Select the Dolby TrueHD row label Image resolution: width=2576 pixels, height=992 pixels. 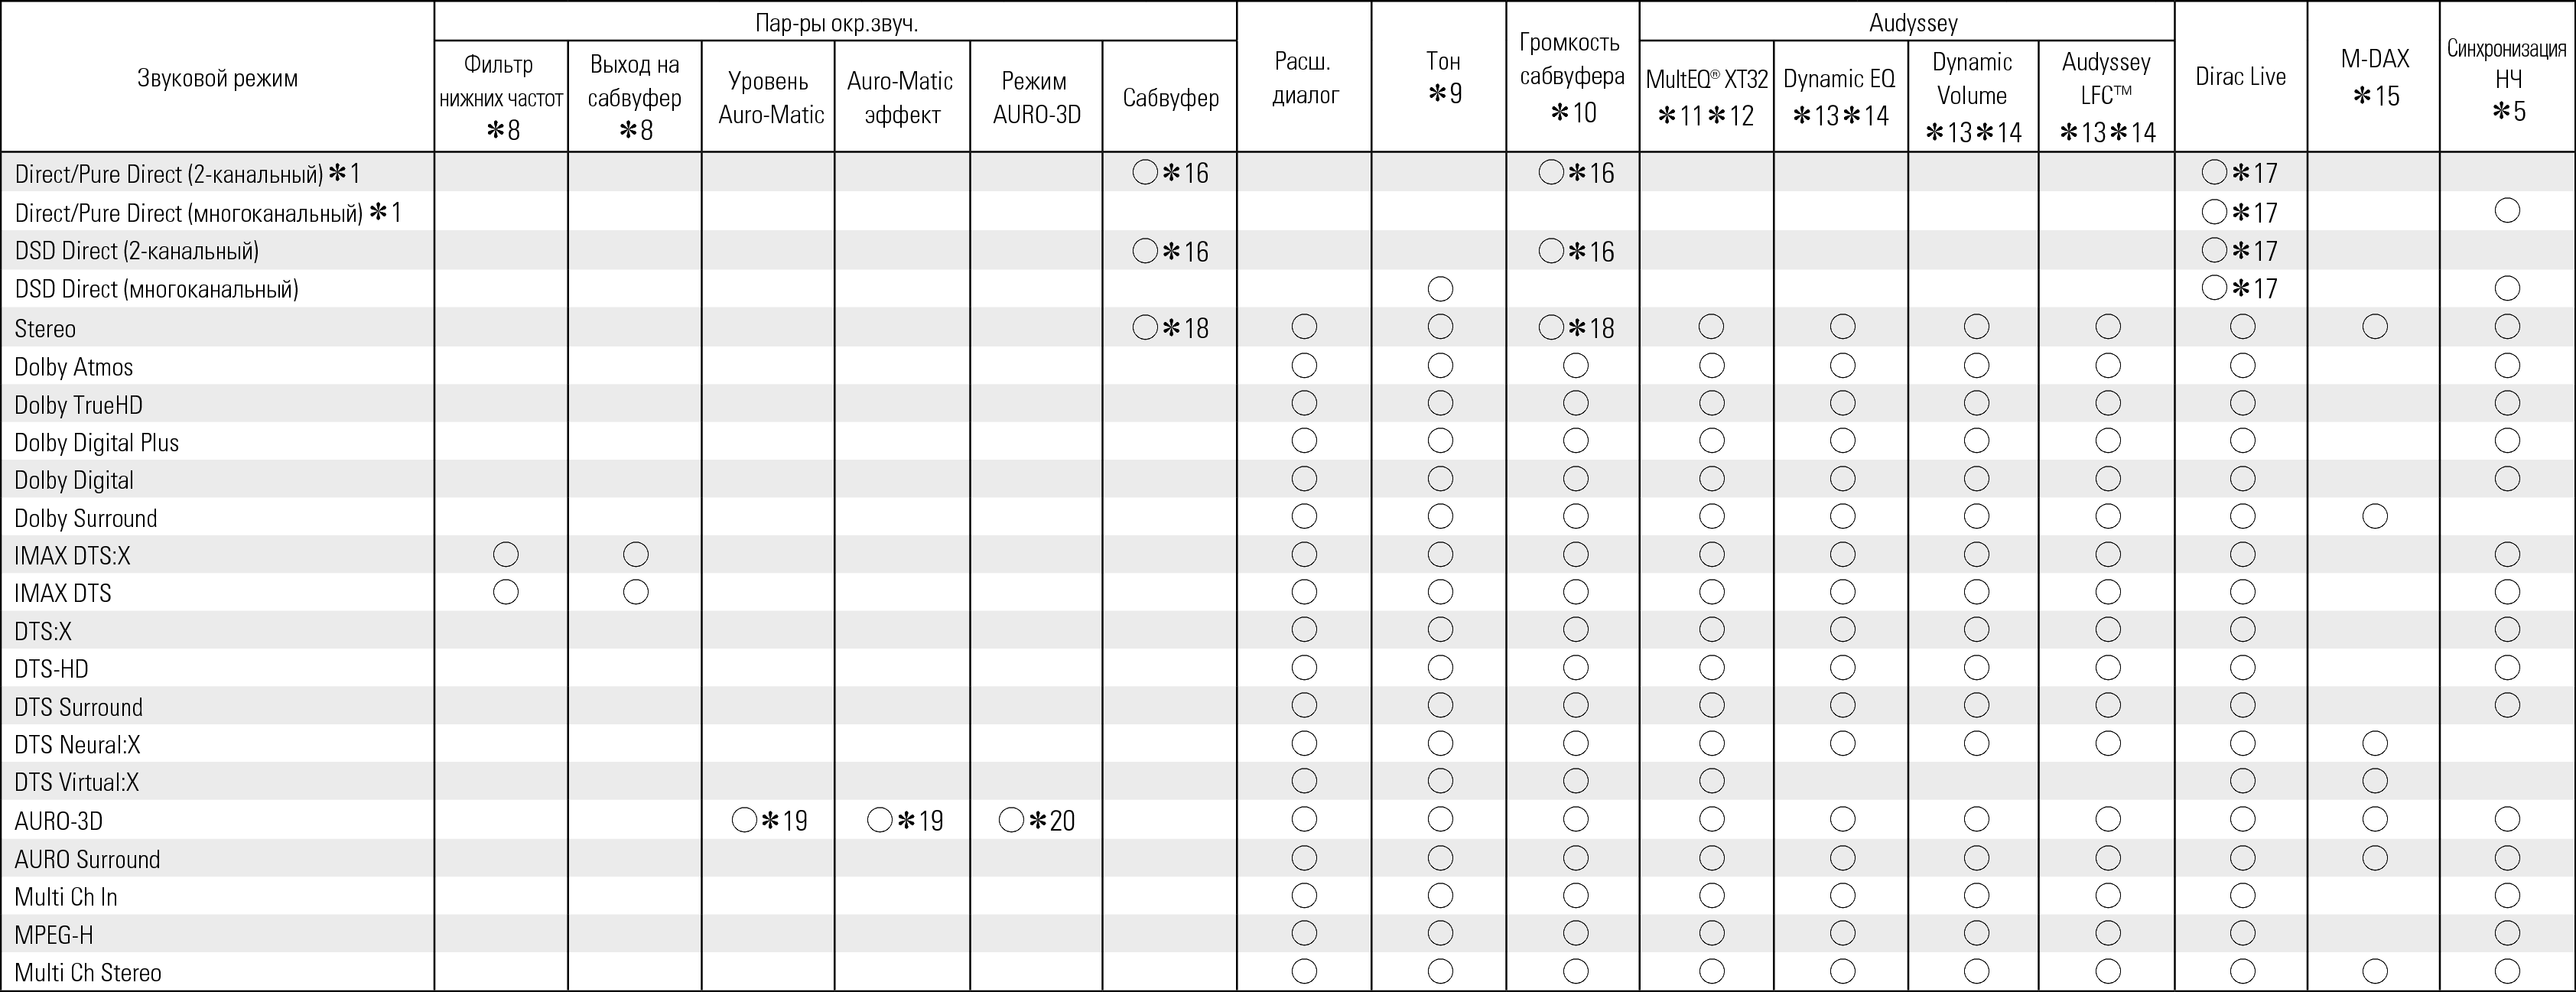click(78, 405)
